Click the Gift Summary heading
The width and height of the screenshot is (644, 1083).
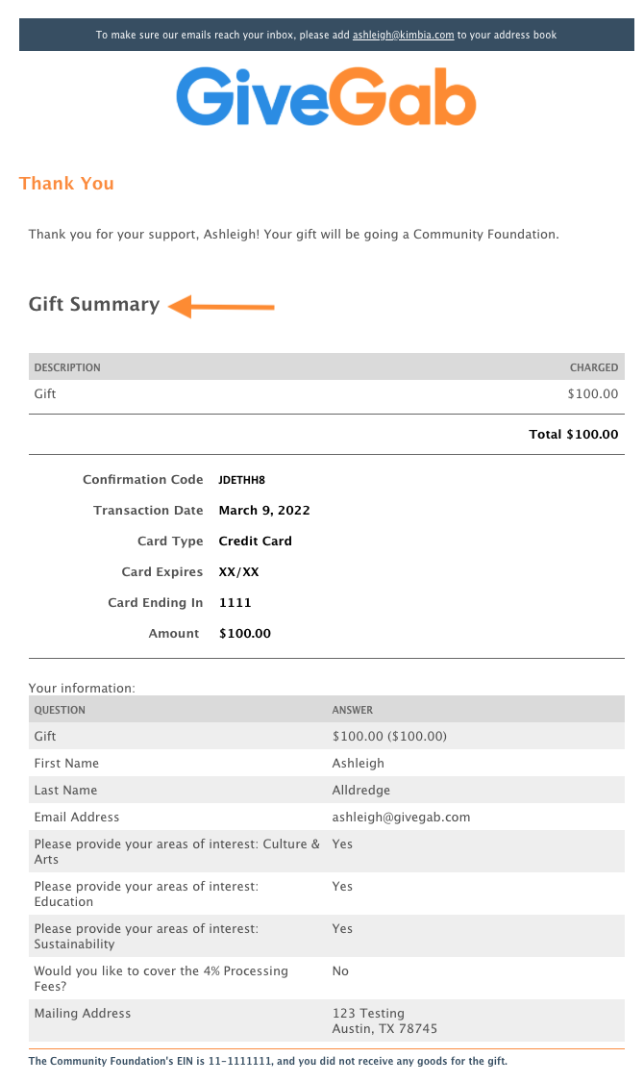[94, 304]
